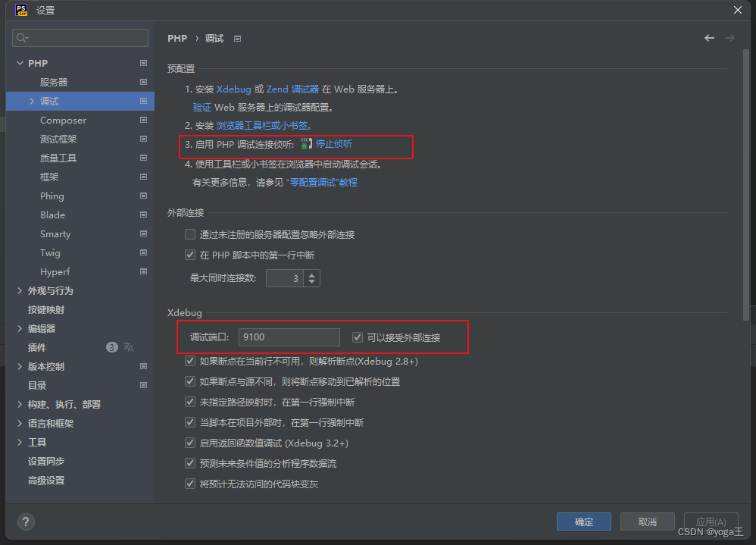This screenshot has height=545, width=756.
Task: Click the 调试端口 field showing 9100
Action: [x=289, y=337]
